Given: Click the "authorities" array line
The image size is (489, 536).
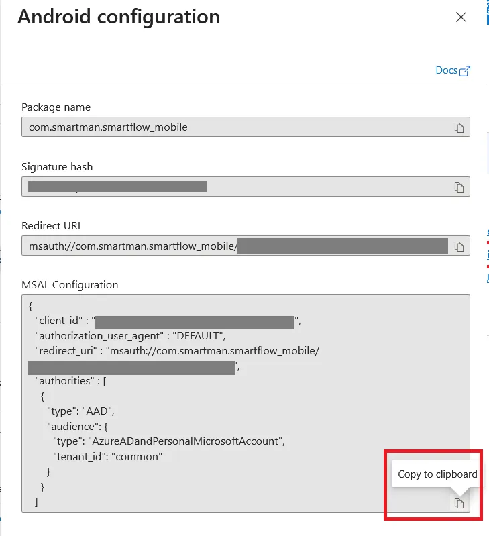Looking at the screenshot, I should tap(70, 381).
